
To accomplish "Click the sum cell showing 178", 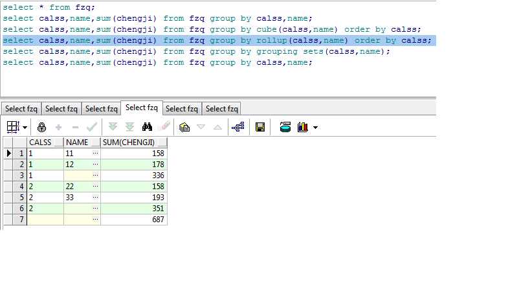I will pos(134,165).
